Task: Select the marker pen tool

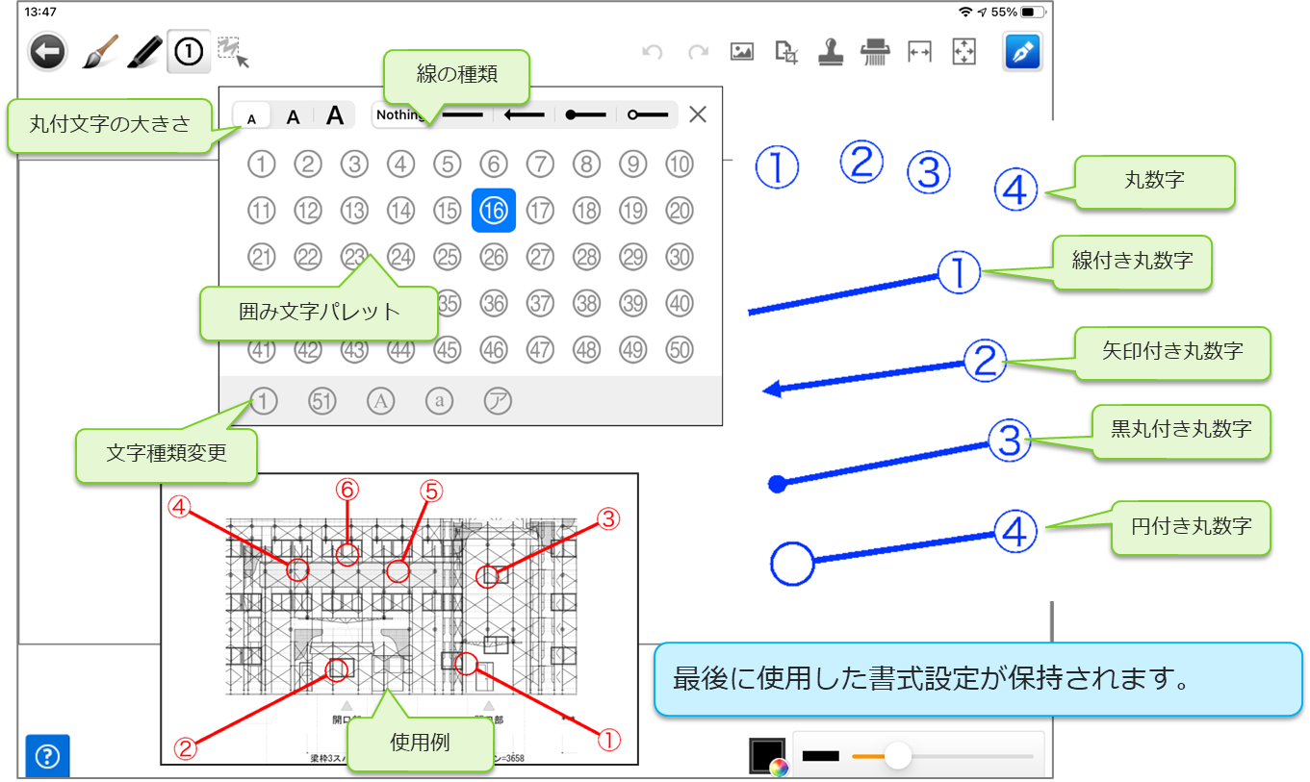Action: 143,52
